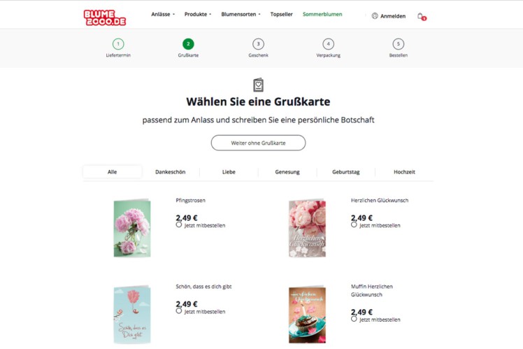Select Pfingstrosen card radio button
Screen dimensions: 523x349
pyautogui.click(x=179, y=225)
